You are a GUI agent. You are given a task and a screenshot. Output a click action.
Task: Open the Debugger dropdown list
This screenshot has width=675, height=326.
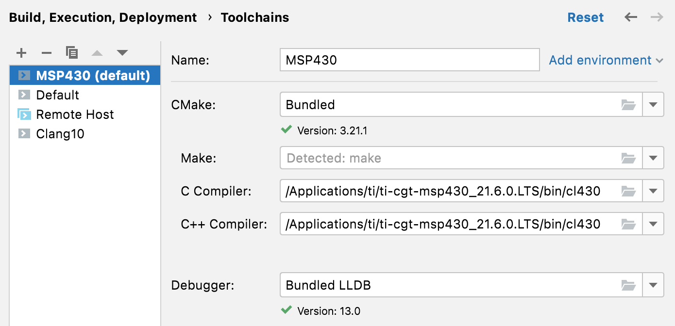[x=653, y=285]
